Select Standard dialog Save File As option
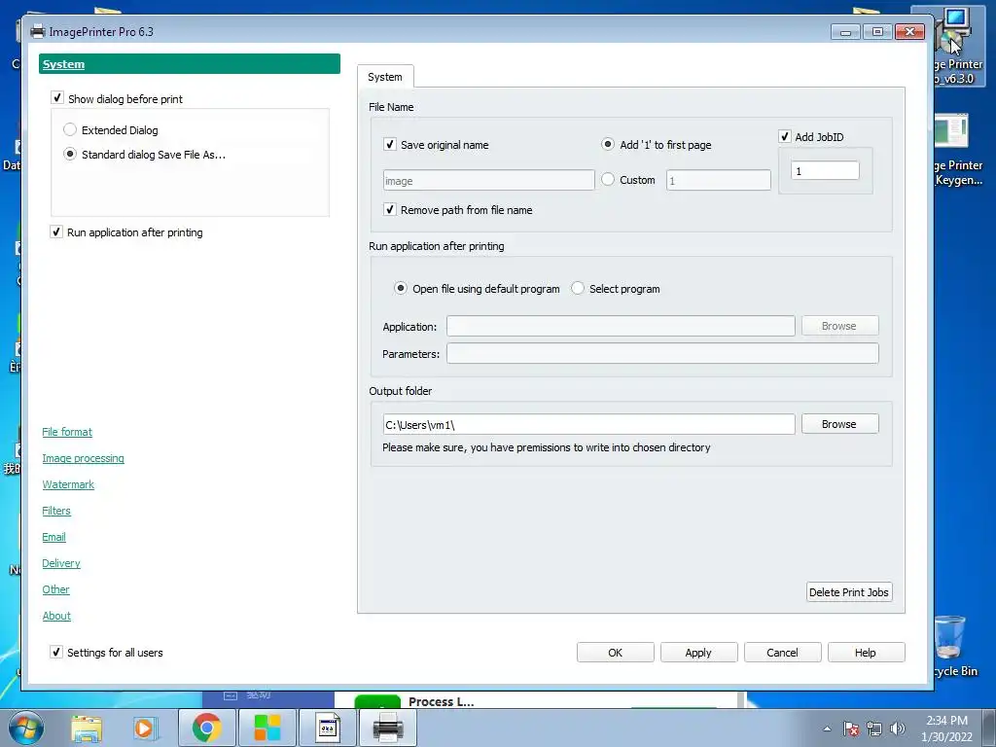Screen dimensions: 996x747 point(70,154)
